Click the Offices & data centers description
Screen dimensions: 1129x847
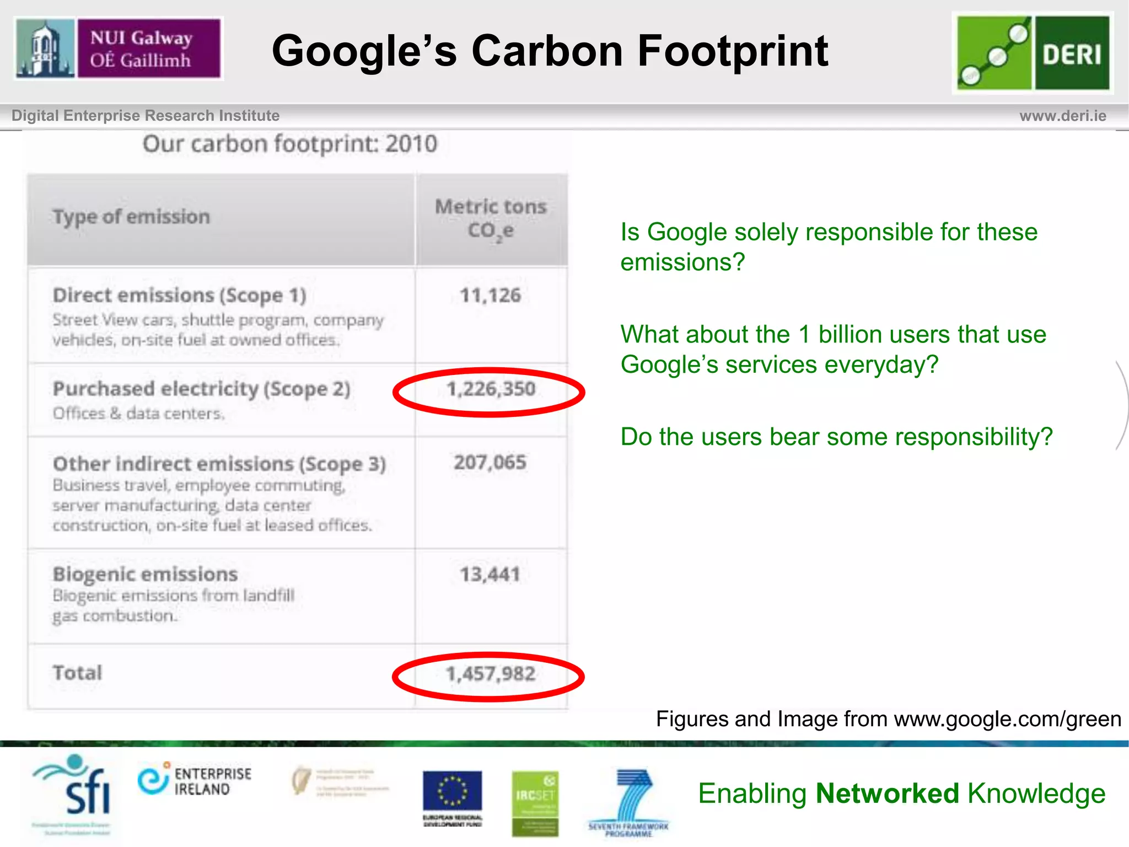coord(138,414)
